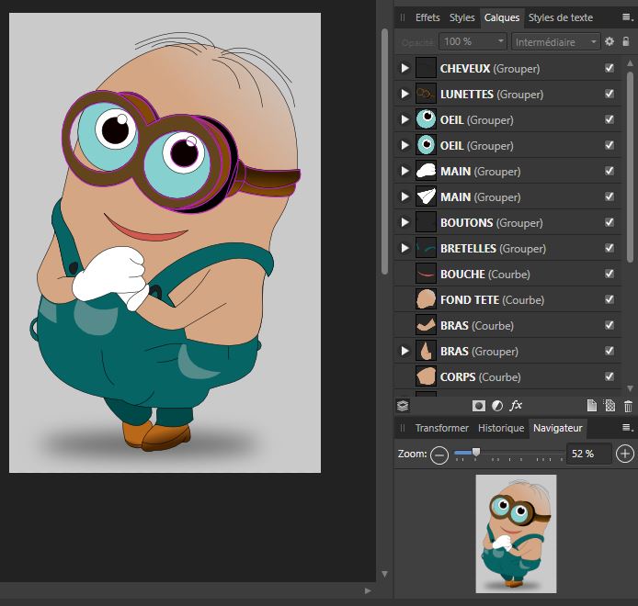The image size is (638, 606).
Task: Hide the CHEVEUX layer
Action: (610, 68)
